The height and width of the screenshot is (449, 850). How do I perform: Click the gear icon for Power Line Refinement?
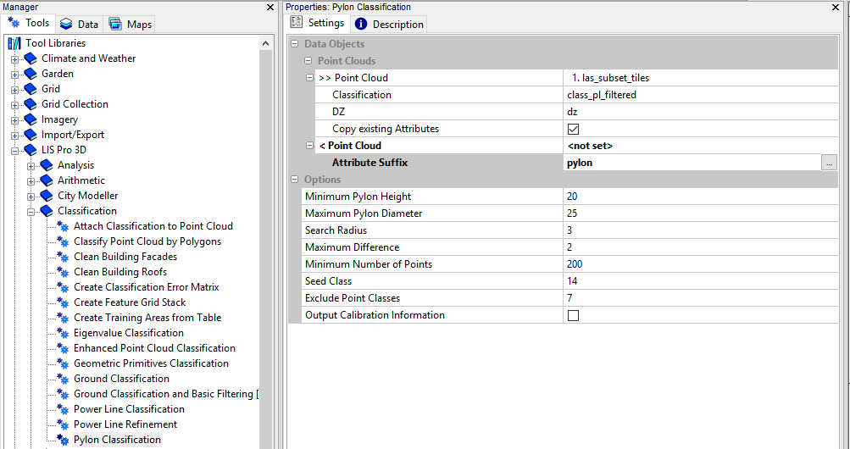point(64,424)
